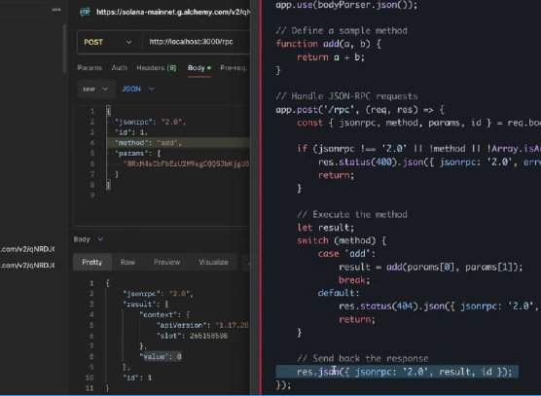Image resolution: width=541 pixels, height=396 pixels.
Task: Click the first .com/v2/qNRDJ history entry
Action: coord(27,249)
